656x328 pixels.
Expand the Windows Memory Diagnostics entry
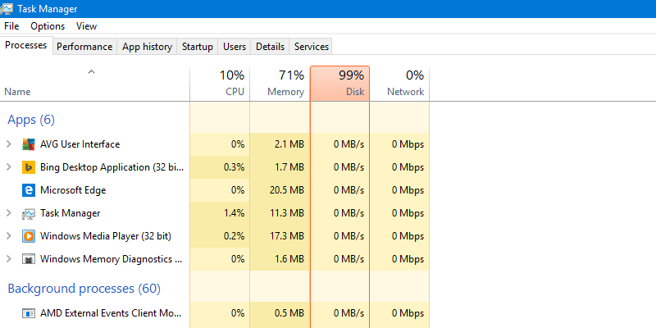tap(9, 259)
